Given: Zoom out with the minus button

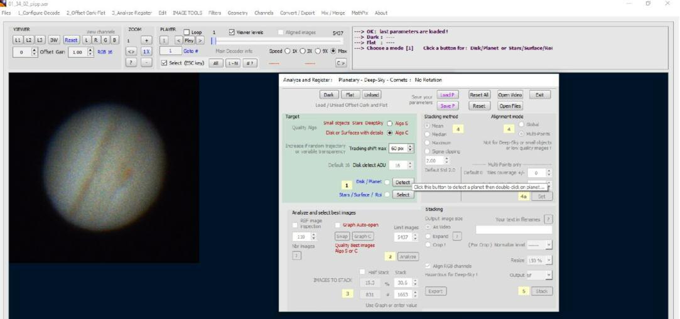Looking at the screenshot, I should pos(147,63).
